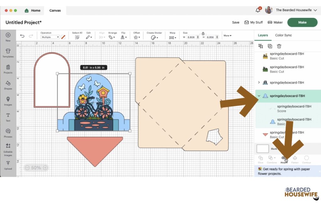Toggle the size aspect ratio lock
The width and height of the screenshot is (321, 204).
tap(203, 33)
